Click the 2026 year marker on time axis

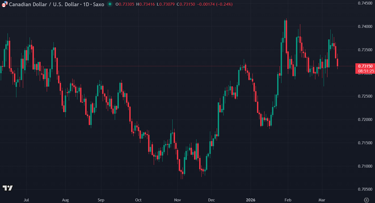(250, 200)
